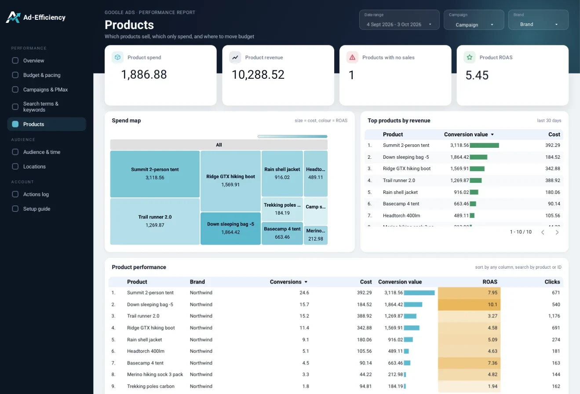Click Trekking poles carbon in performance table
This screenshot has height=394, width=580.
click(151, 387)
